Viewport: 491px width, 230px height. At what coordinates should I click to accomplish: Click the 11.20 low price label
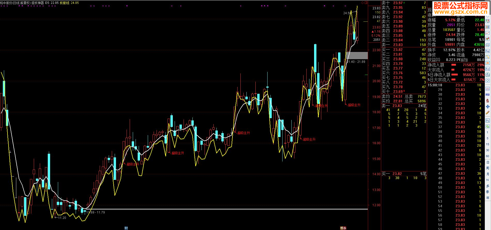tap(62, 218)
